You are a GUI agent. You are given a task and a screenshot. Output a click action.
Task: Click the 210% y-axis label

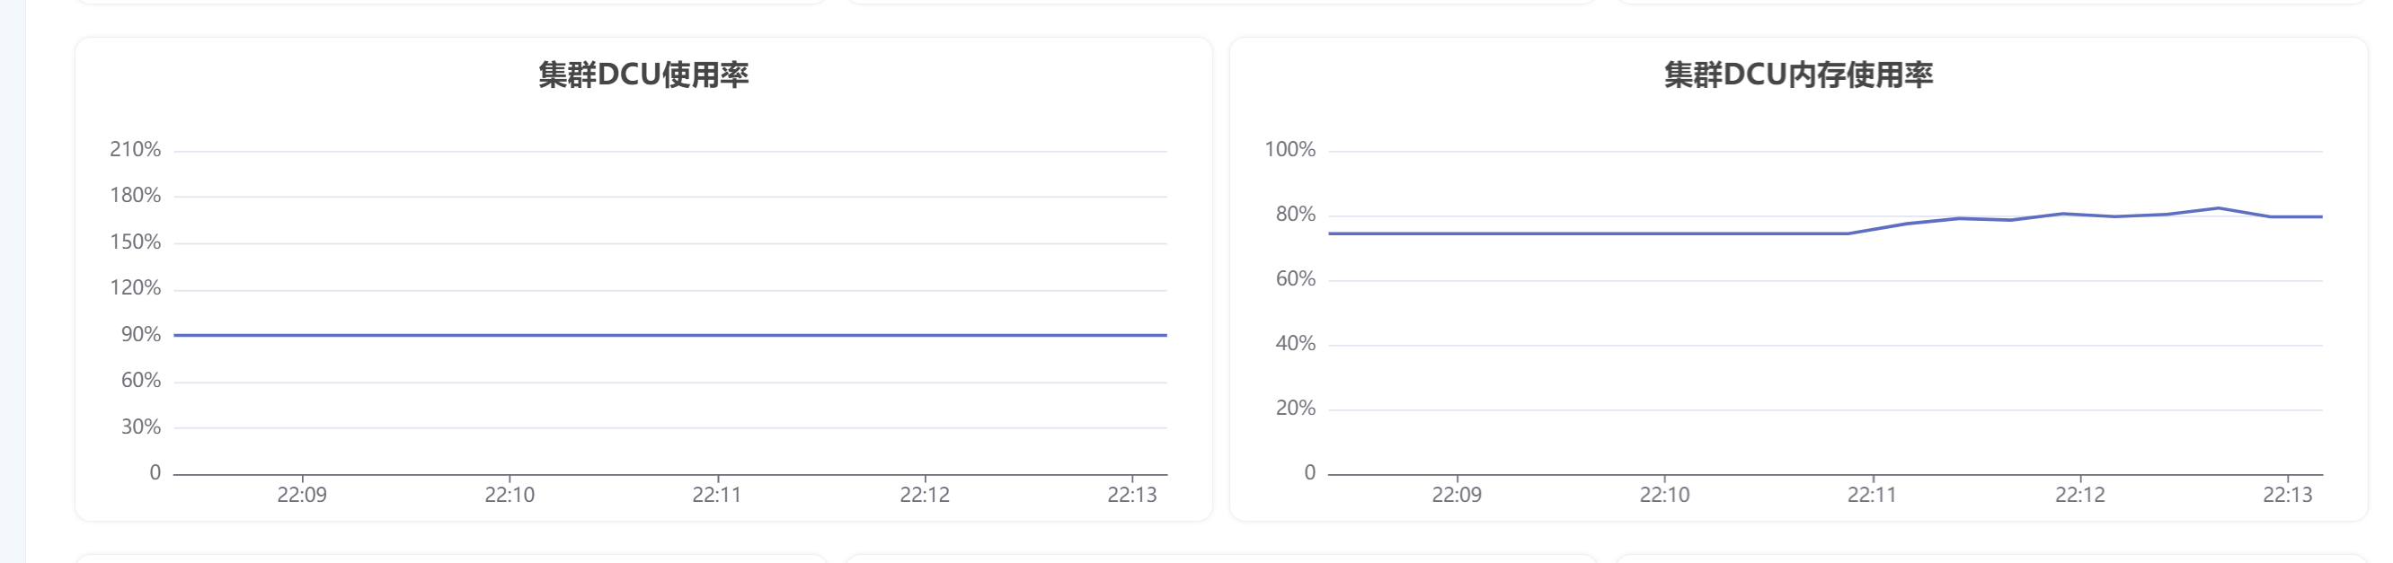click(136, 149)
